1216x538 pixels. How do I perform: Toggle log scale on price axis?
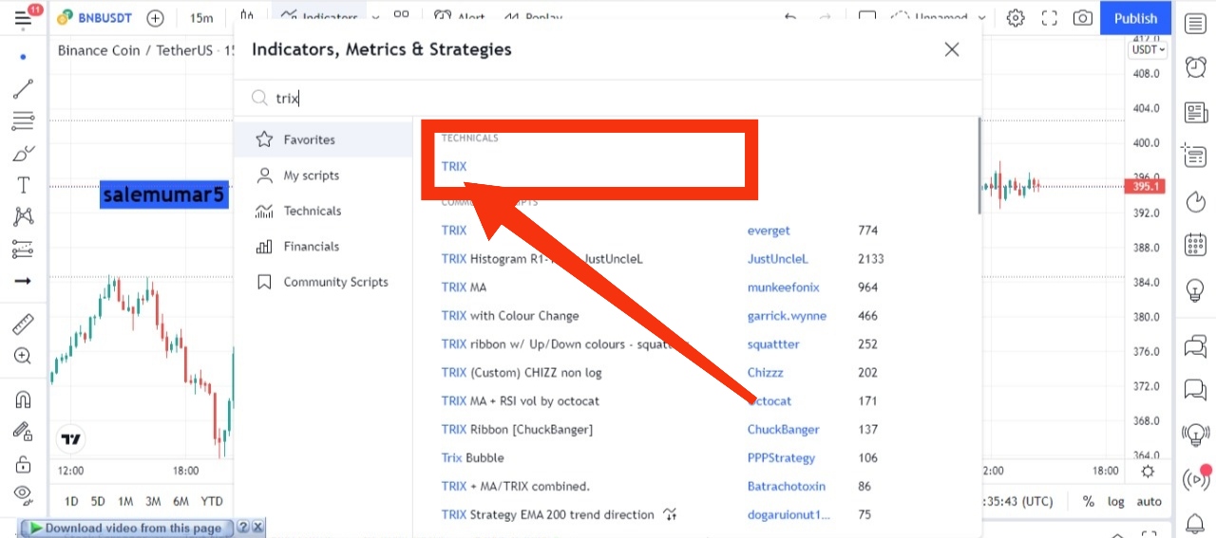tap(1116, 501)
